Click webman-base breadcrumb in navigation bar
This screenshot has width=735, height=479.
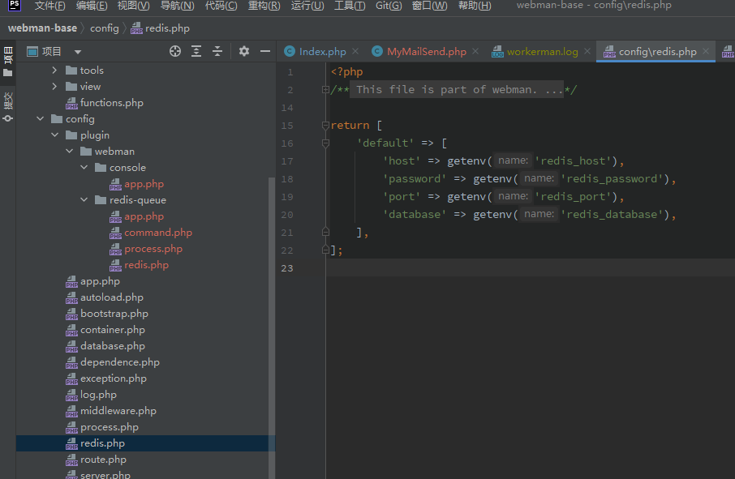tap(42, 28)
